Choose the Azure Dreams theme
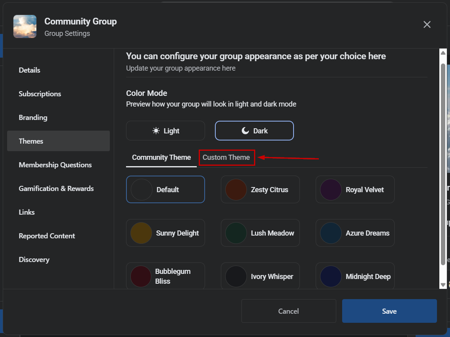450x337 pixels. pos(355,233)
